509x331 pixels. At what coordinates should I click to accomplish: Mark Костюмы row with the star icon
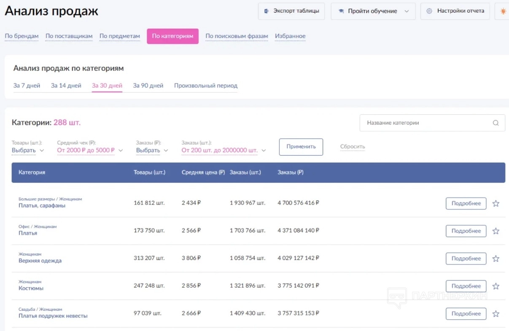[x=496, y=286]
